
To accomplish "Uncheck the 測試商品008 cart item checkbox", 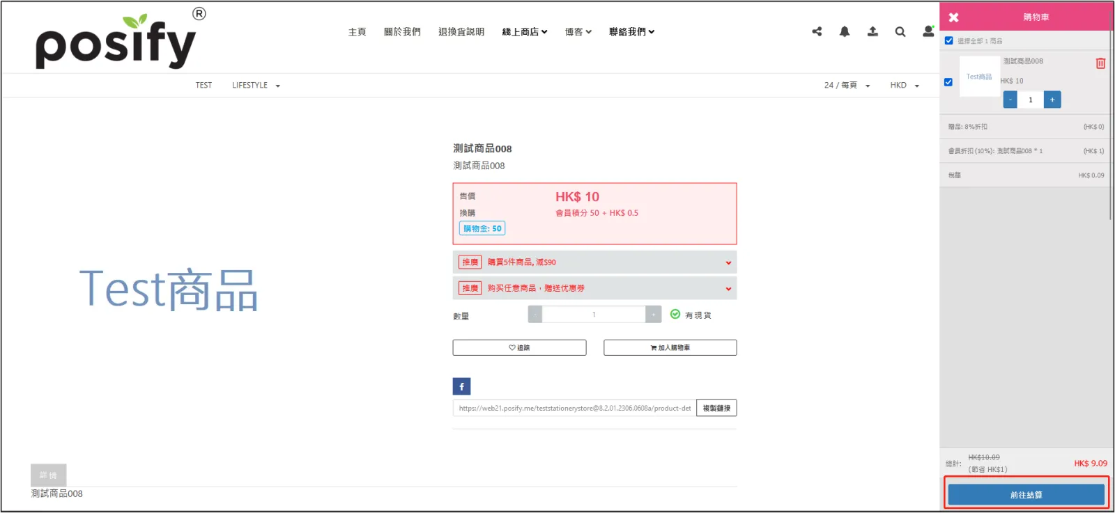I will 948,82.
